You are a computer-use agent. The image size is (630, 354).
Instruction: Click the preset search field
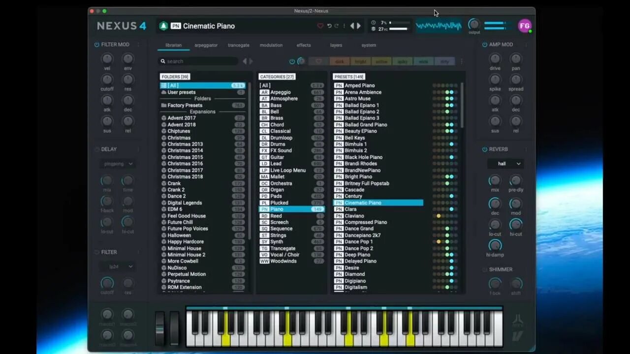[x=198, y=61]
